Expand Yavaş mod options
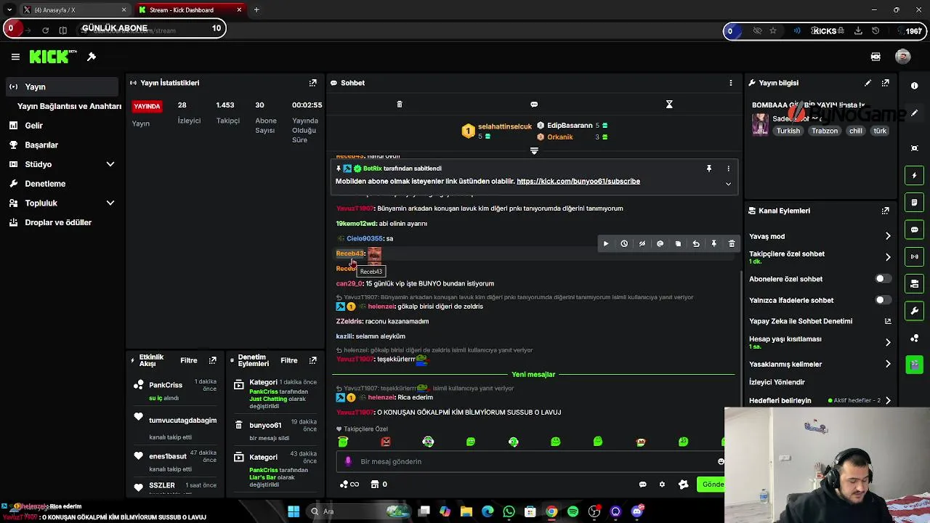 tap(888, 236)
